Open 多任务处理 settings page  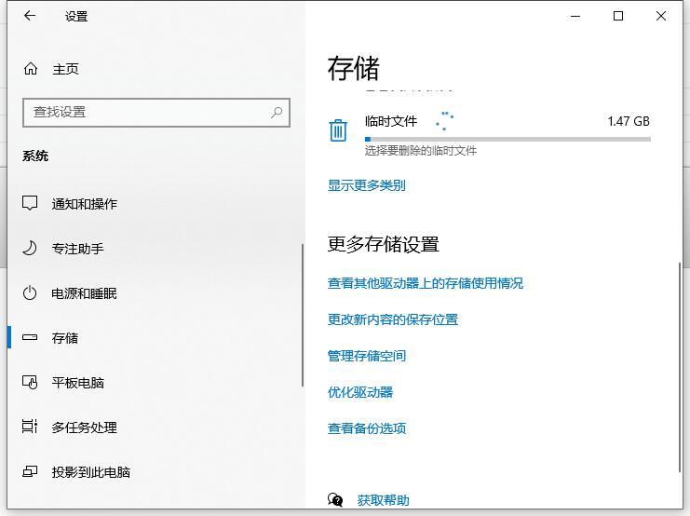[85, 428]
